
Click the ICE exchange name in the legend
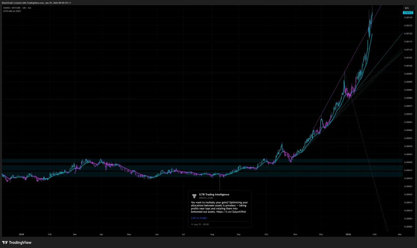(x=29, y=8)
